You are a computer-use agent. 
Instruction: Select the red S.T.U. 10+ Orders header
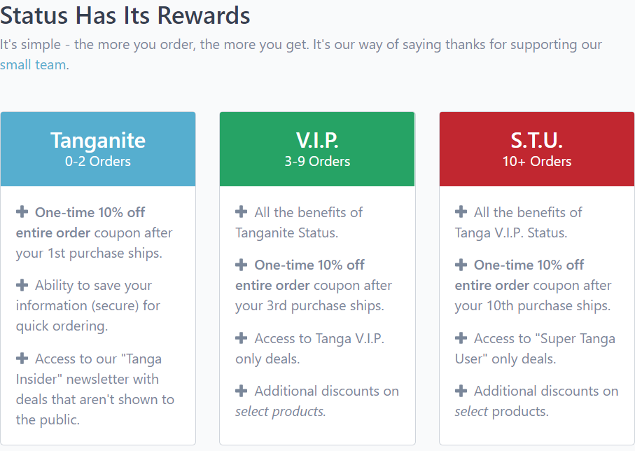point(537,149)
